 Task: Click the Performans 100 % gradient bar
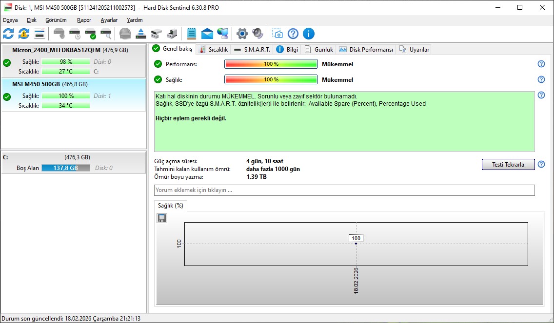[x=271, y=64]
